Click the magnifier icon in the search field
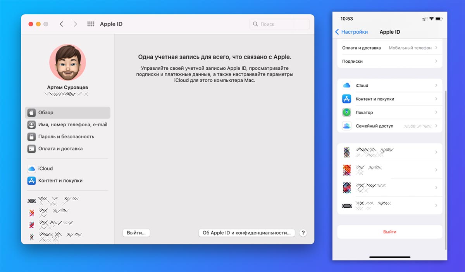The image size is (465, 272). click(255, 24)
